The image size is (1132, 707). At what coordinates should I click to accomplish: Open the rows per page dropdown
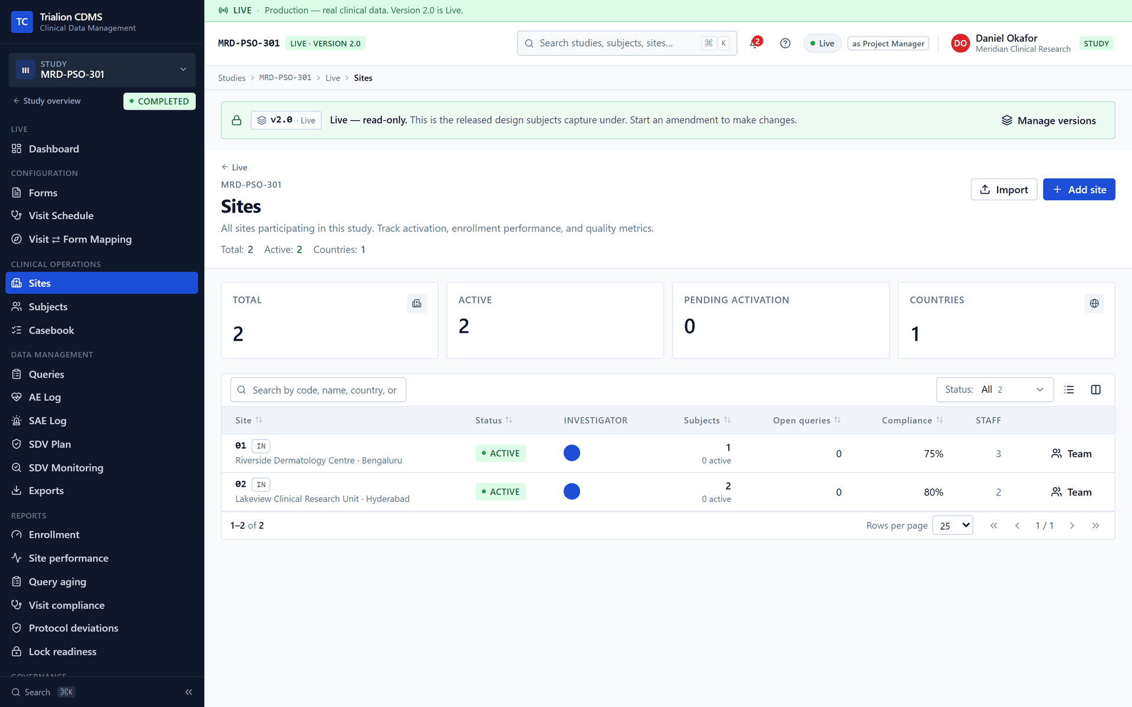pyautogui.click(x=952, y=526)
